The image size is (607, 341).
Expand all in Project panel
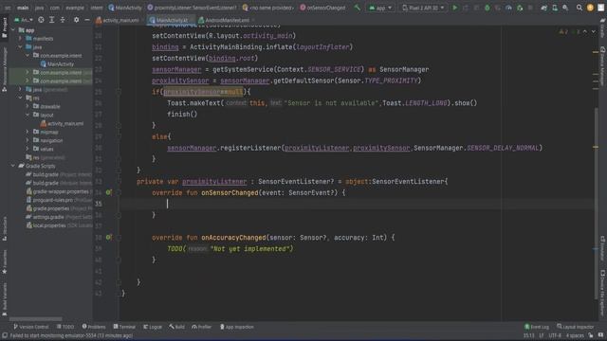click(51, 20)
